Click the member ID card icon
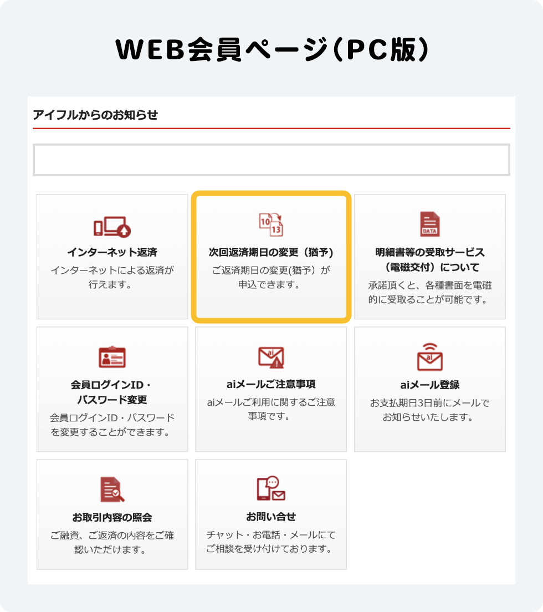The image size is (543, 612). tap(112, 357)
